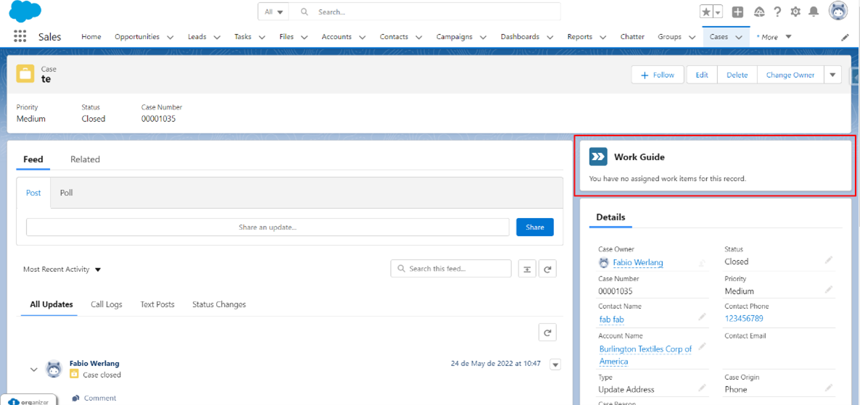The height and width of the screenshot is (405, 860).
Task: Collapse the Fabio Werlang feed post
Action: (x=33, y=369)
